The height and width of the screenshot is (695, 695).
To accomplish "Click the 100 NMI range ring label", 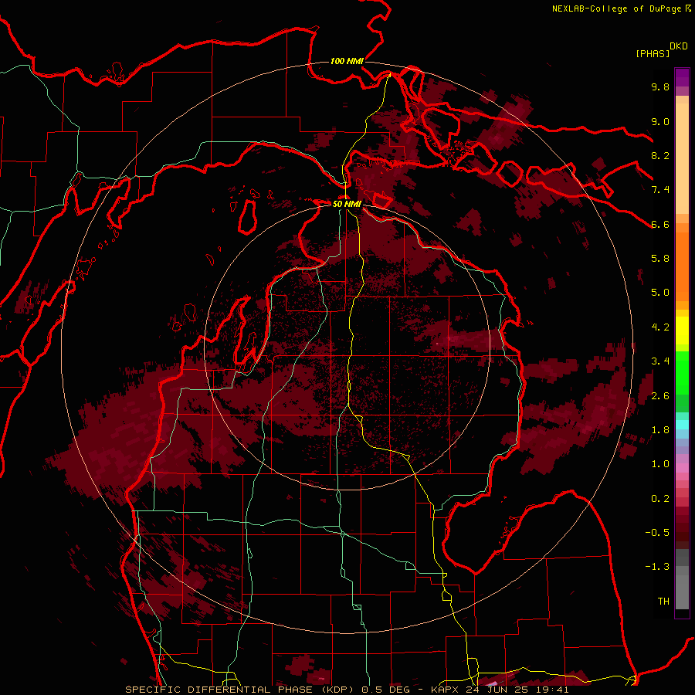I will (x=347, y=61).
